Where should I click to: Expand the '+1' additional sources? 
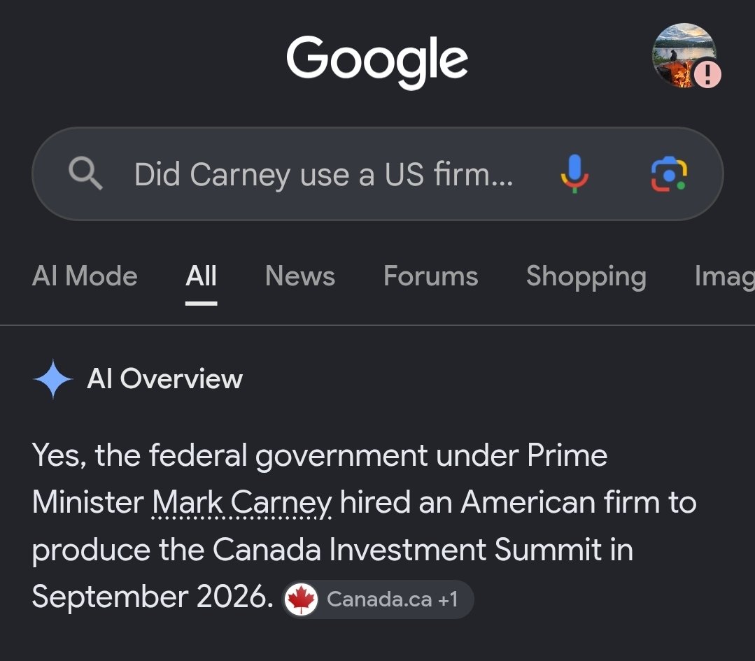point(448,599)
